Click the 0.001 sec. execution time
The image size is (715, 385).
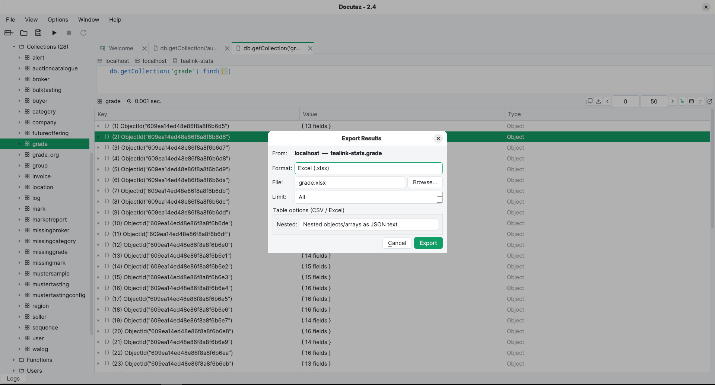(x=148, y=101)
